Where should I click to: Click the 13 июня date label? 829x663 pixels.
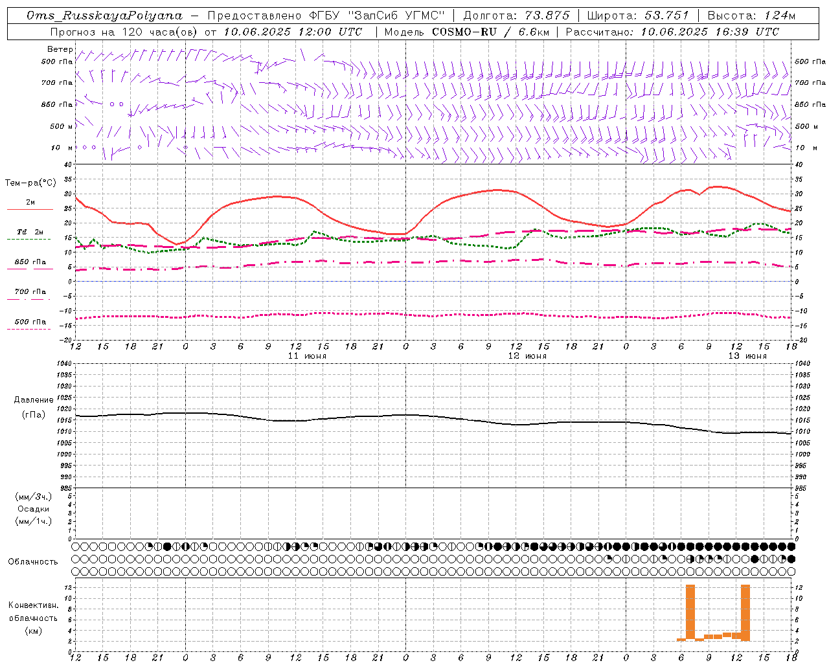747,356
